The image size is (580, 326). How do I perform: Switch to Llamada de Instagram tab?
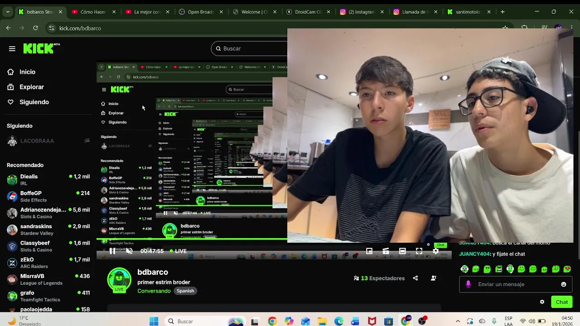pos(415,12)
